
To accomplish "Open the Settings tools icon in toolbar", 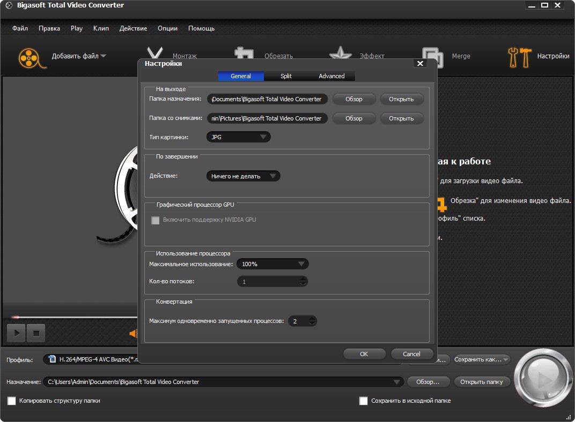I will click(x=519, y=57).
